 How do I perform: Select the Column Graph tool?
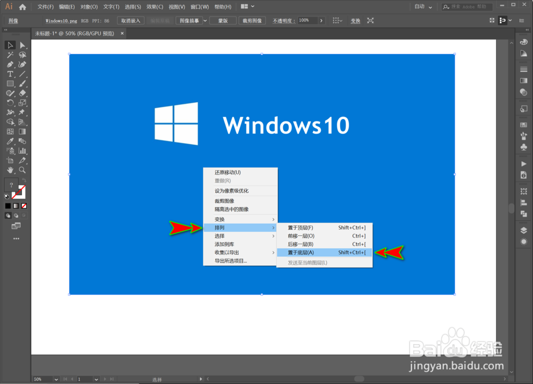[22, 151]
